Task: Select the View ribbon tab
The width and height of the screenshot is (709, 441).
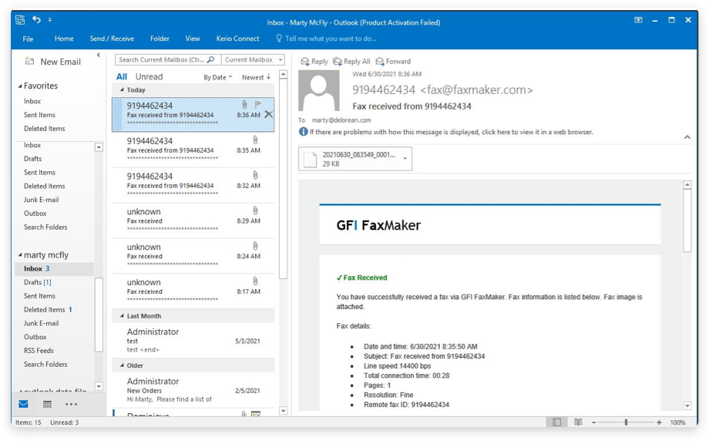Action: click(193, 39)
